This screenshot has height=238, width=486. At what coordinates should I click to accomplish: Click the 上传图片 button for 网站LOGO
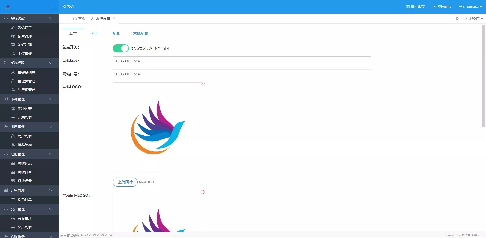[125, 182]
